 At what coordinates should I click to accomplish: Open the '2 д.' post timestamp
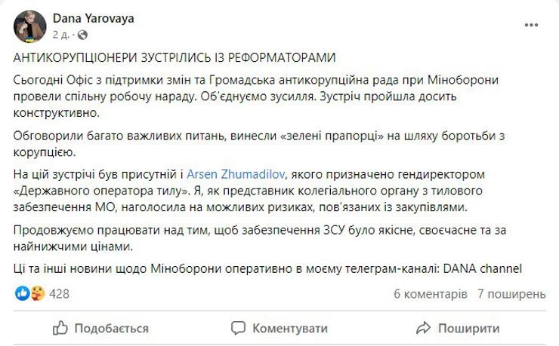pos(60,35)
